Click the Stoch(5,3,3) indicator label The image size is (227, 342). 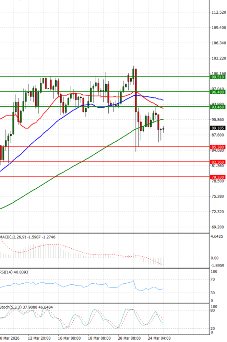click(11, 307)
